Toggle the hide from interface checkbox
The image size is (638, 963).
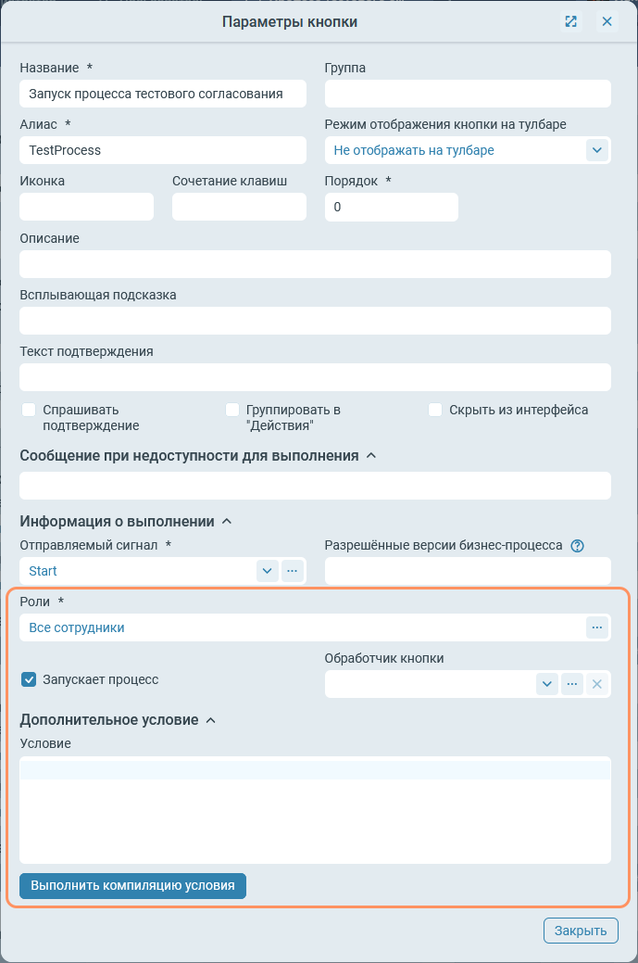click(435, 410)
